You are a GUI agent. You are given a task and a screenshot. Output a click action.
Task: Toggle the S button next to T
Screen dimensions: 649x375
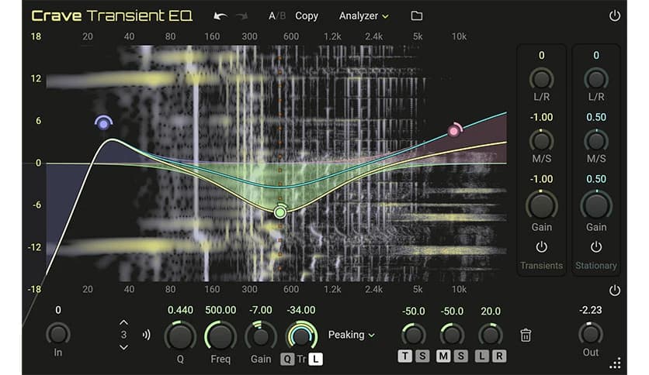tap(422, 356)
